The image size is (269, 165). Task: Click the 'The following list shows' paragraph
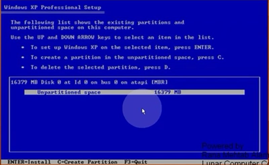tap(98, 25)
